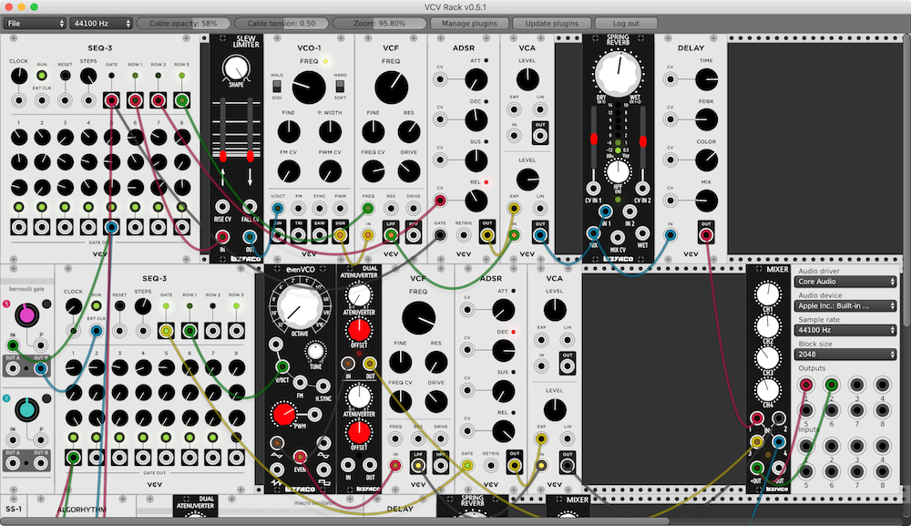The image size is (911, 526).
Task: Click the upper SEQ-3 CLOCK knob
Action: coord(18,76)
